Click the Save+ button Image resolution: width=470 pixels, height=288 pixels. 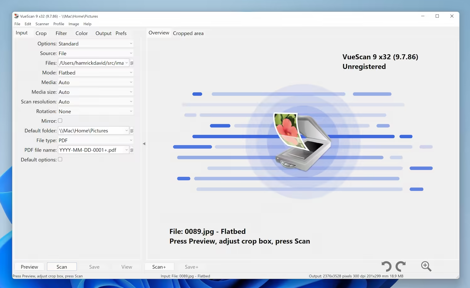[x=191, y=267]
